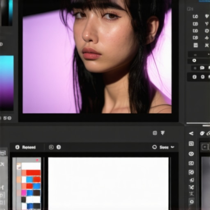Pick the cyan swatch left of the red-orange swatch

click(x=30, y=180)
